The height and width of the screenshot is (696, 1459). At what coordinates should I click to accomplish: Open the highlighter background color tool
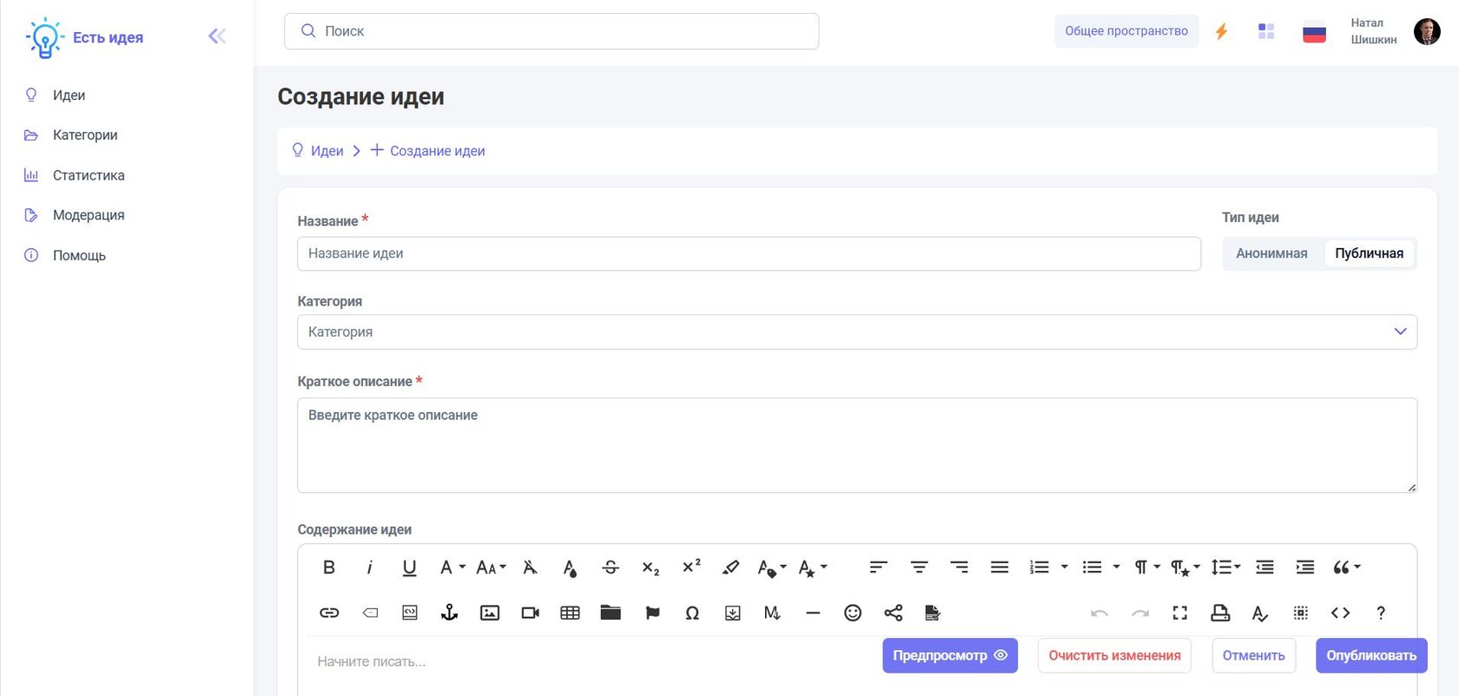coord(731,568)
